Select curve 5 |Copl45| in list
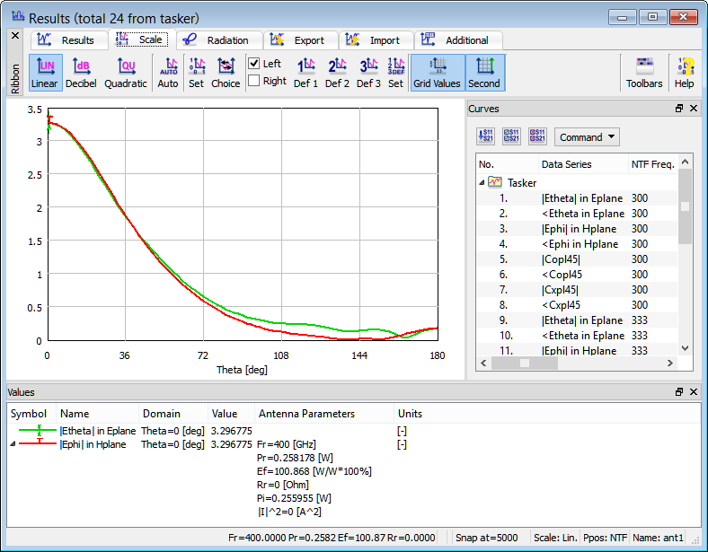 [x=561, y=259]
